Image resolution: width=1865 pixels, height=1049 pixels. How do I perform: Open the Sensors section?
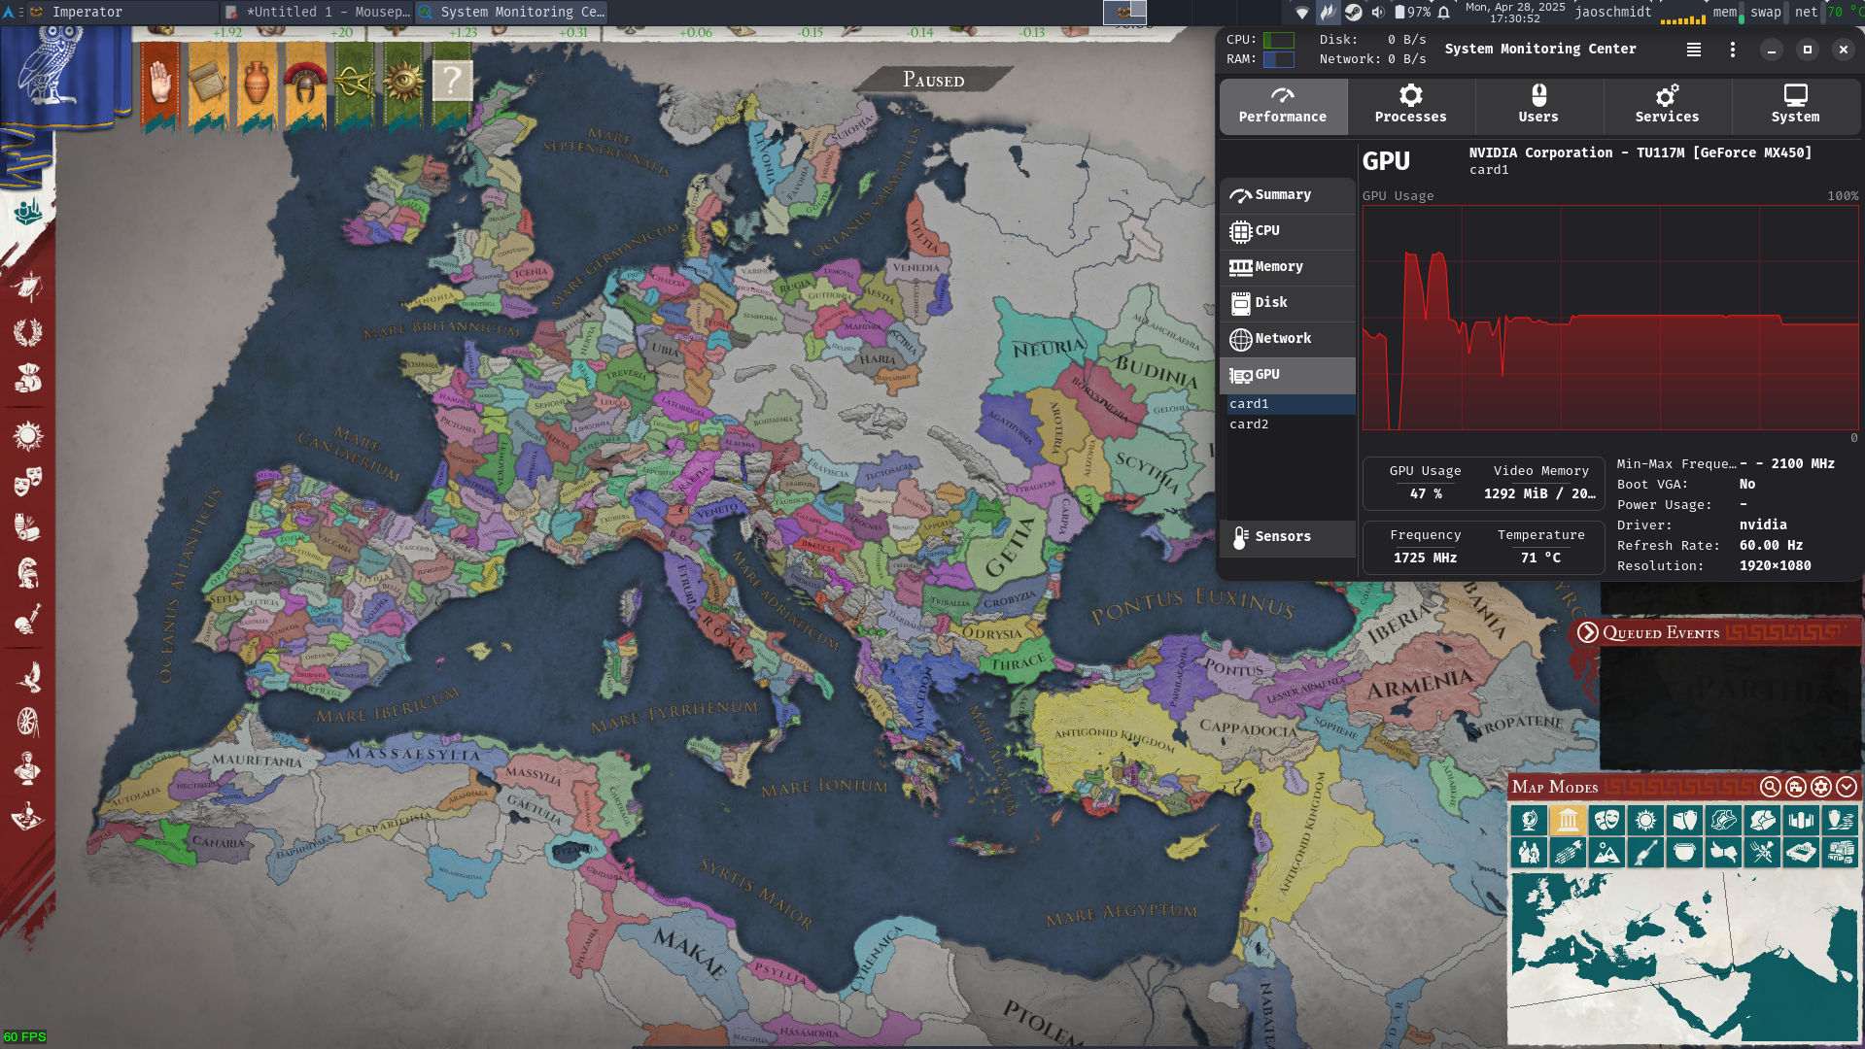point(1288,537)
